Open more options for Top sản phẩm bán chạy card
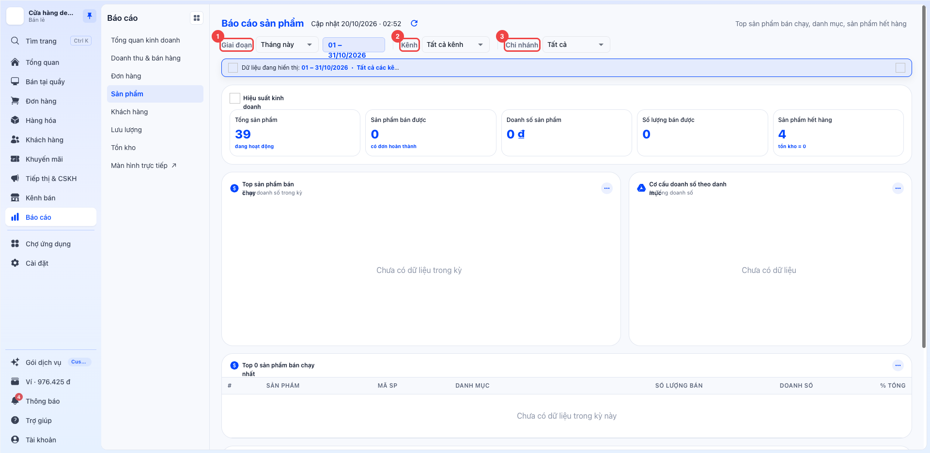 coord(607,188)
